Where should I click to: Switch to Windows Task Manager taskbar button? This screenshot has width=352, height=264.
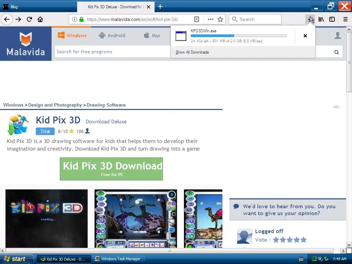119,259
